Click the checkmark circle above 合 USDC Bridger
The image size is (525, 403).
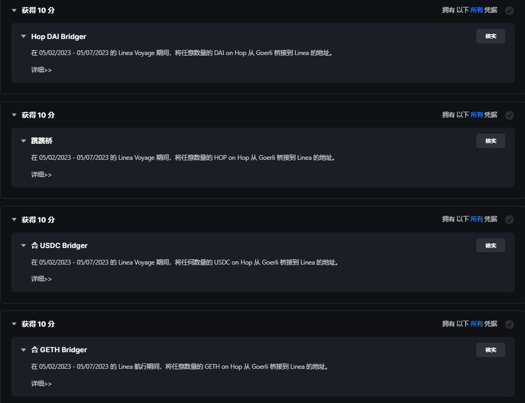[x=509, y=220]
